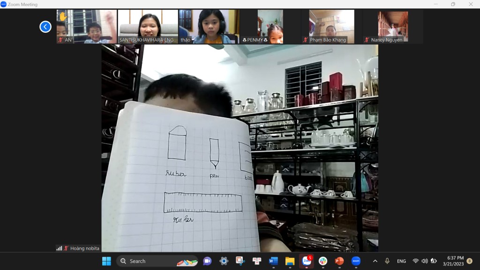Viewport: 480px width, 270px height.
Task: Open File Explorer from the taskbar
Action: (x=290, y=261)
